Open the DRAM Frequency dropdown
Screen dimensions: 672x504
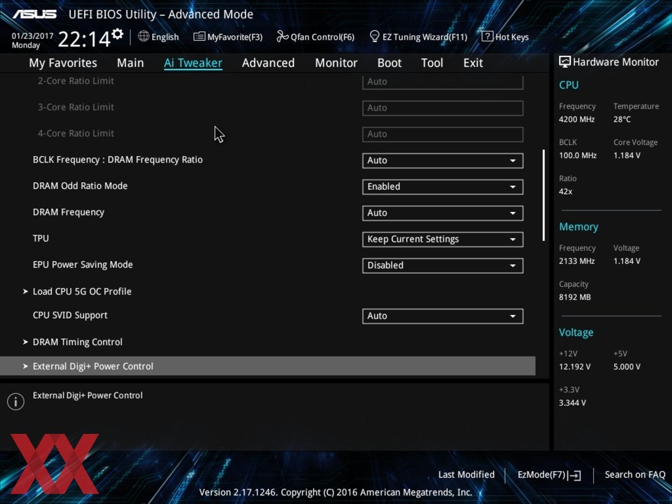(x=443, y=213)
